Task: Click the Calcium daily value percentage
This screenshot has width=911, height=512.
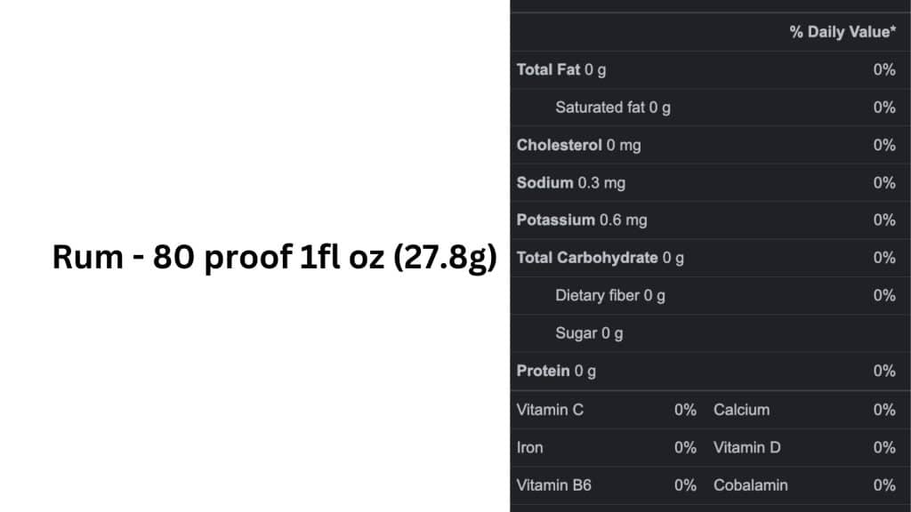Action: point(883,410)
